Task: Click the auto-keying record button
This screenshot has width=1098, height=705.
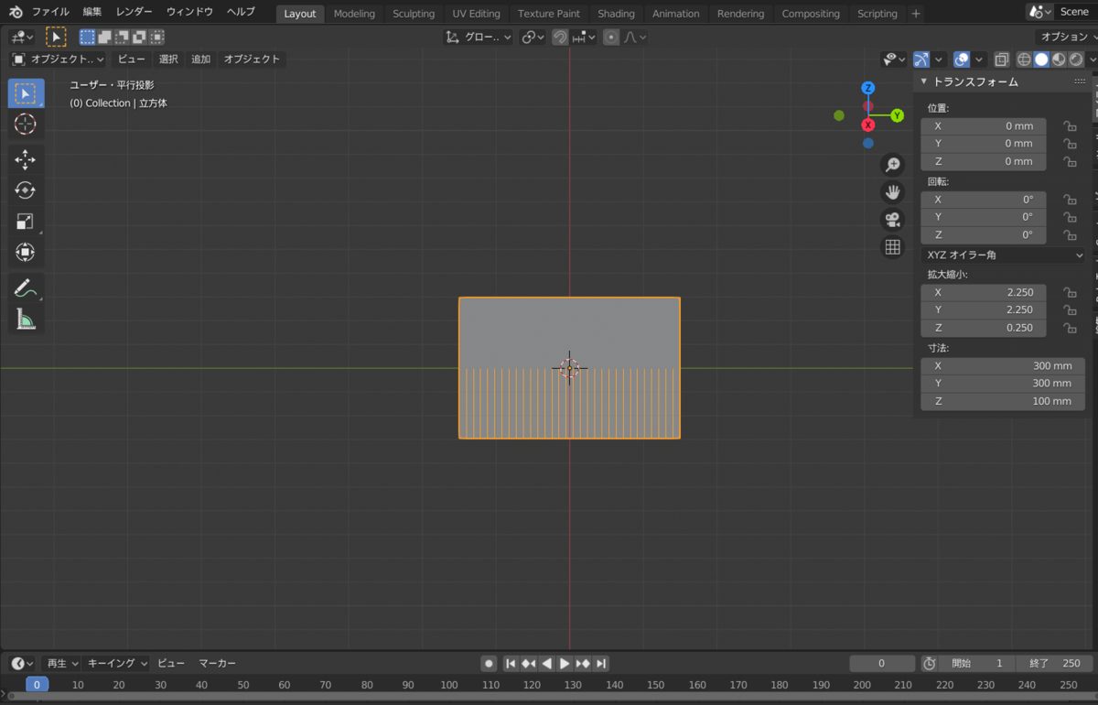Action: [490, 663]
